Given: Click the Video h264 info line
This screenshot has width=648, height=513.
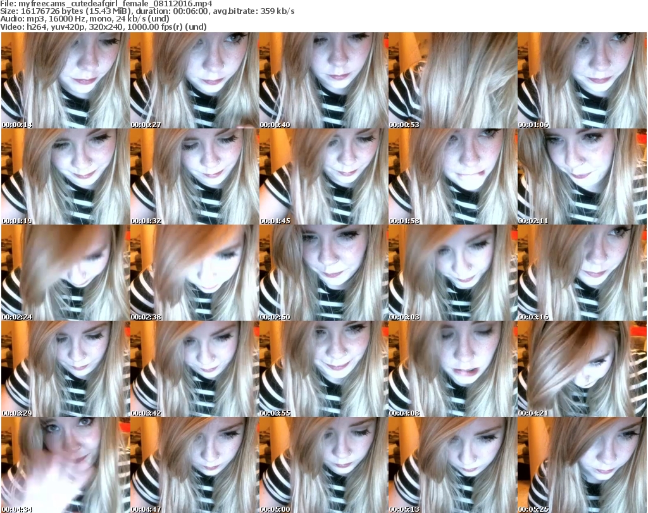Looking at the screenshot, I should click(109, 27).
